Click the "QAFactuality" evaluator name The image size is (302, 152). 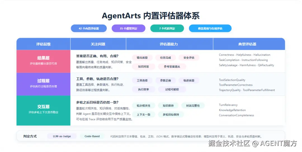pyautogui.click(x=266, y=65)
